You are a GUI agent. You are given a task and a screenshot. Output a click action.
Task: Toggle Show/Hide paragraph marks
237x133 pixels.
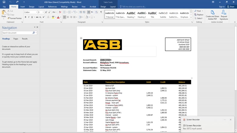[101, 12]
